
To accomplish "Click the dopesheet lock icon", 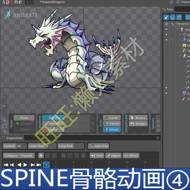I will point(41,155).
